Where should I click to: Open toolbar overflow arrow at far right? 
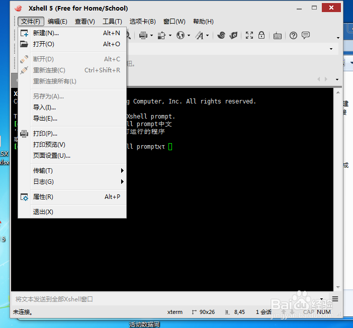click(338, 38)
